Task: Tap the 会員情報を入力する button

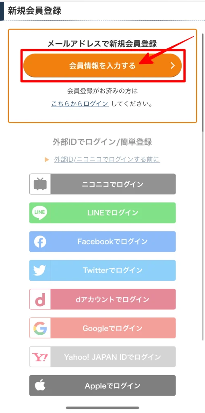Action: 102,66
